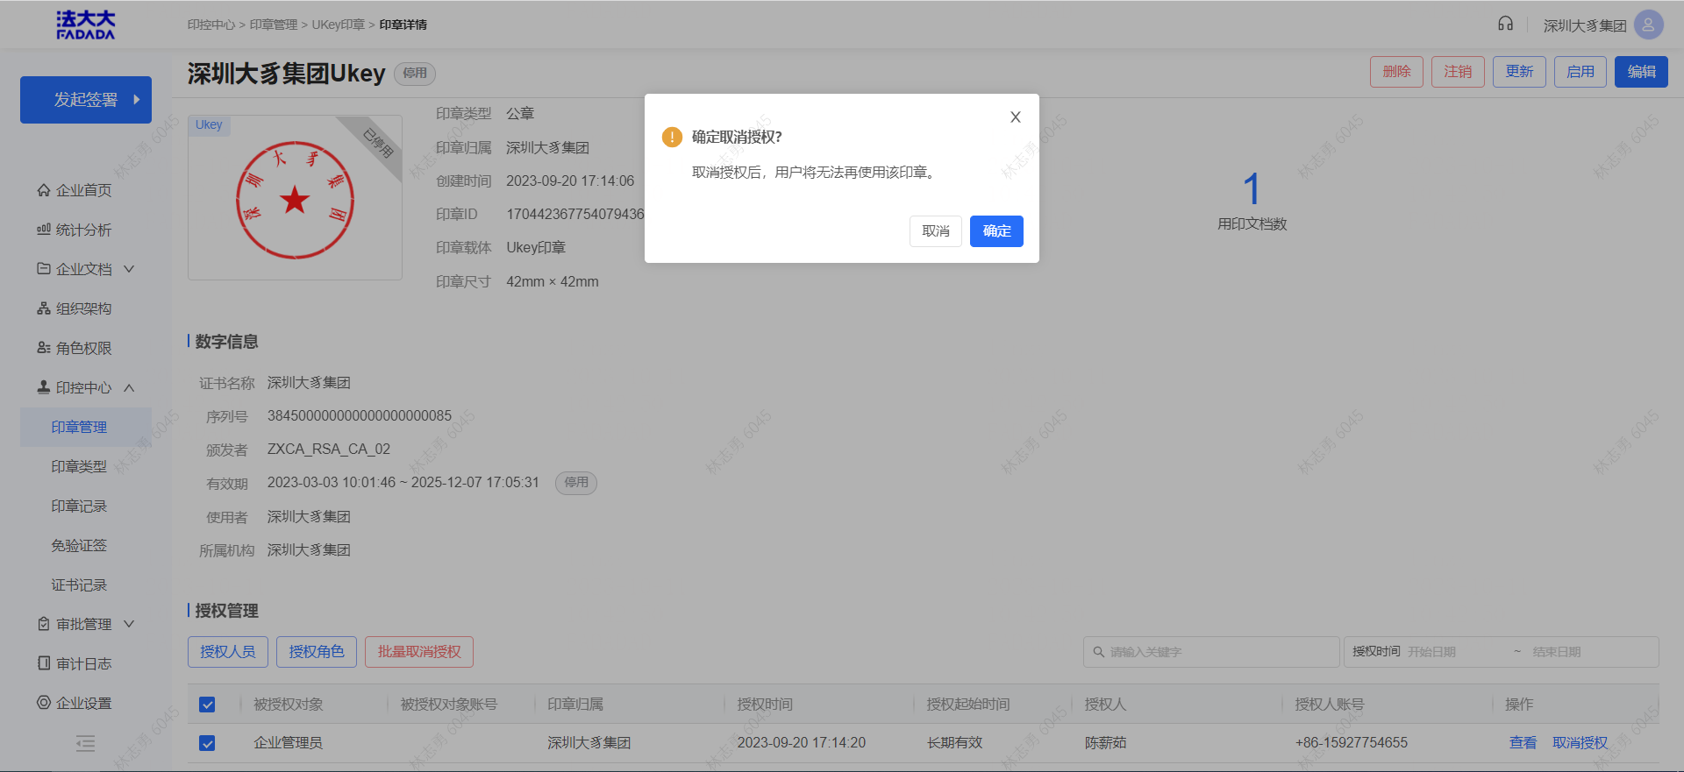Screen dimensions: 1684x772
Task: Click the home icon beside 企业首页
Action: click(44, 189)
